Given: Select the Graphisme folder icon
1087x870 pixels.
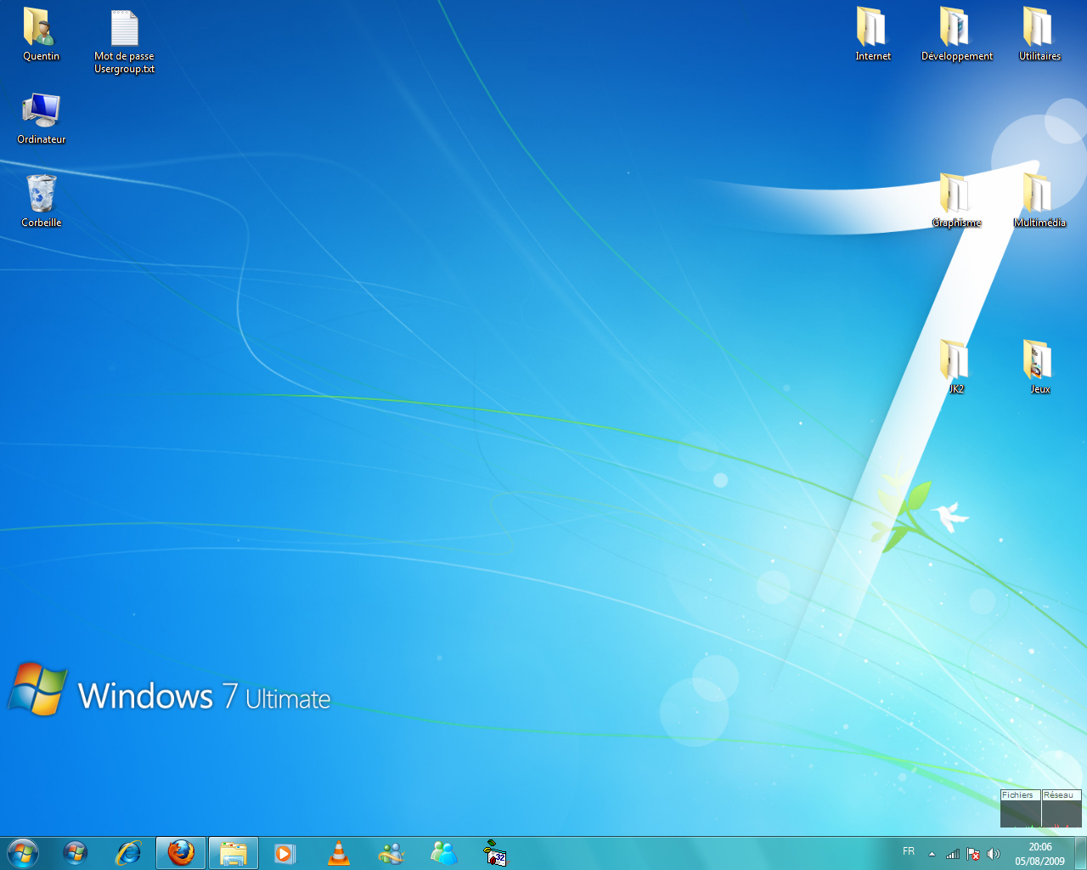Looking at the screenshot, I should coord(956,201).
